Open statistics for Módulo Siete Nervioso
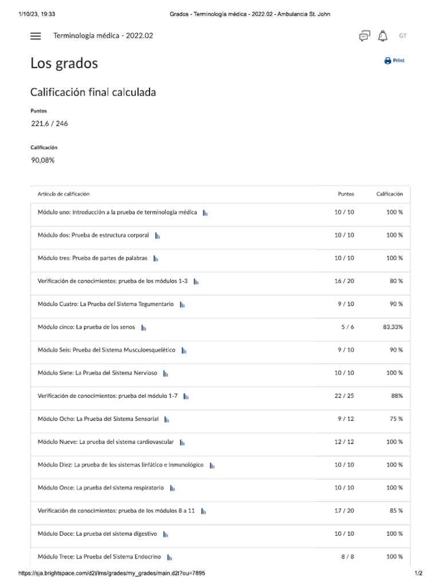This screenshot has height=586, width=440. pos(166,374)
